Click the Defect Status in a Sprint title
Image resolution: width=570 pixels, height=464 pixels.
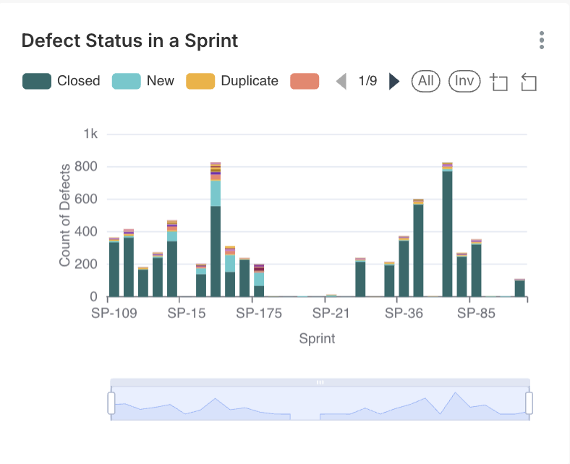click(x=130, y=40)
